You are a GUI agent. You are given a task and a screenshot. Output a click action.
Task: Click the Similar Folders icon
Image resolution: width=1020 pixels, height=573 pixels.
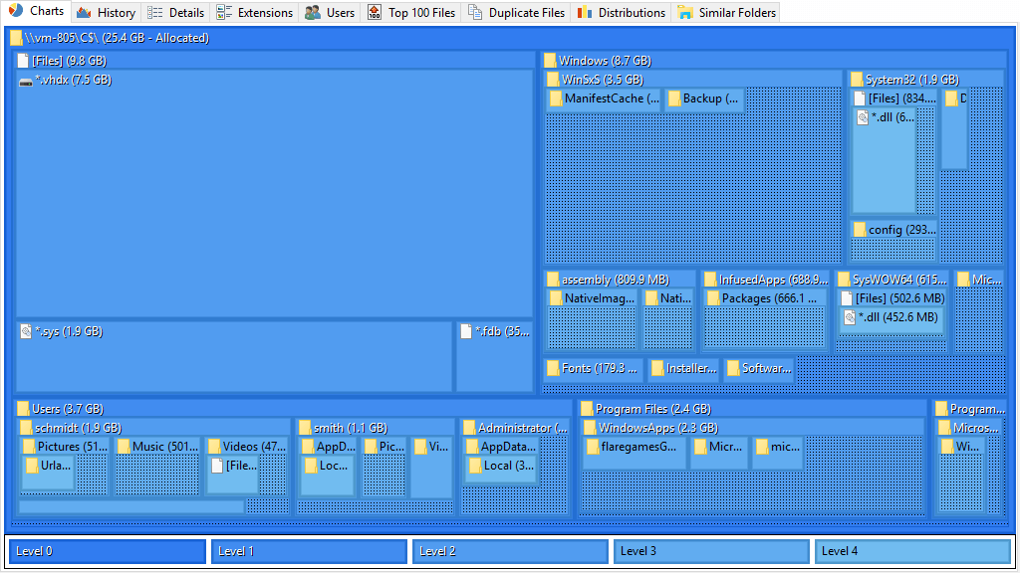point(685,12)
